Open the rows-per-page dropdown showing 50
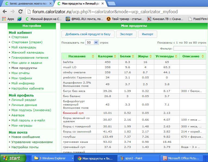Viewport: 208px width, 162px height. pyautogui.click(x=92, y=42)
